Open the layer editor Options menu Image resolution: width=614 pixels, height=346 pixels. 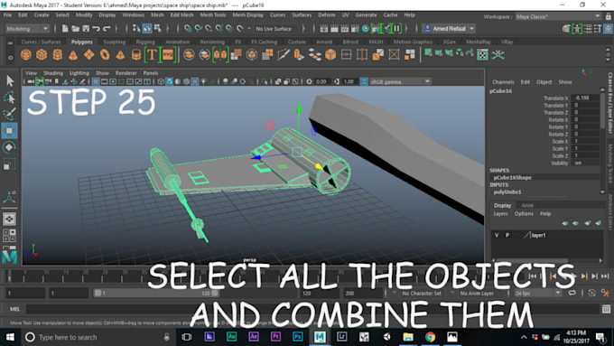click(524, 213)
